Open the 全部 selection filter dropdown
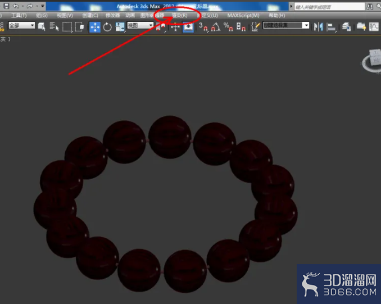 tap(21, 25)
